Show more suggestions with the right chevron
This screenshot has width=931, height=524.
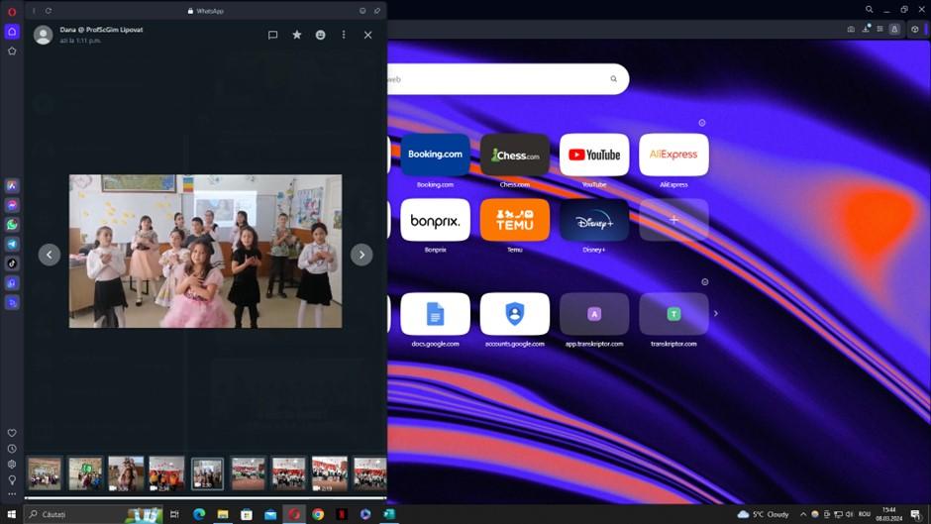coord(716,314)
